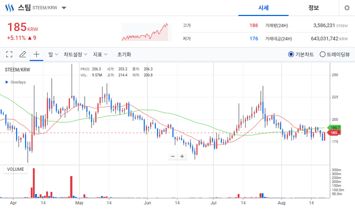Viewport: 355px width, 209px height.
Task: Click the STEEM/KRW chart title label
Action: (x=17, y=70)
